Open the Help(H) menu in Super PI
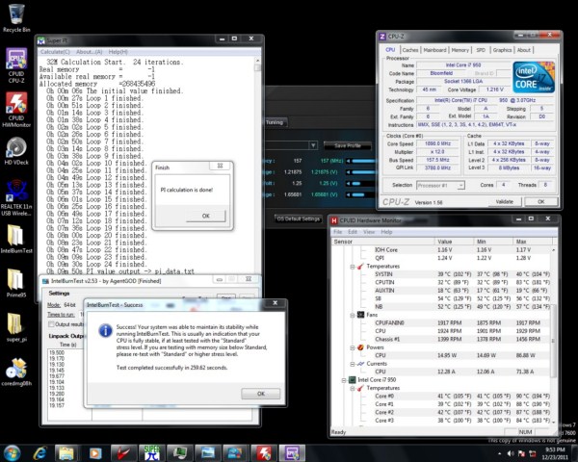This screenshot has height=462, width=578. 118,52
